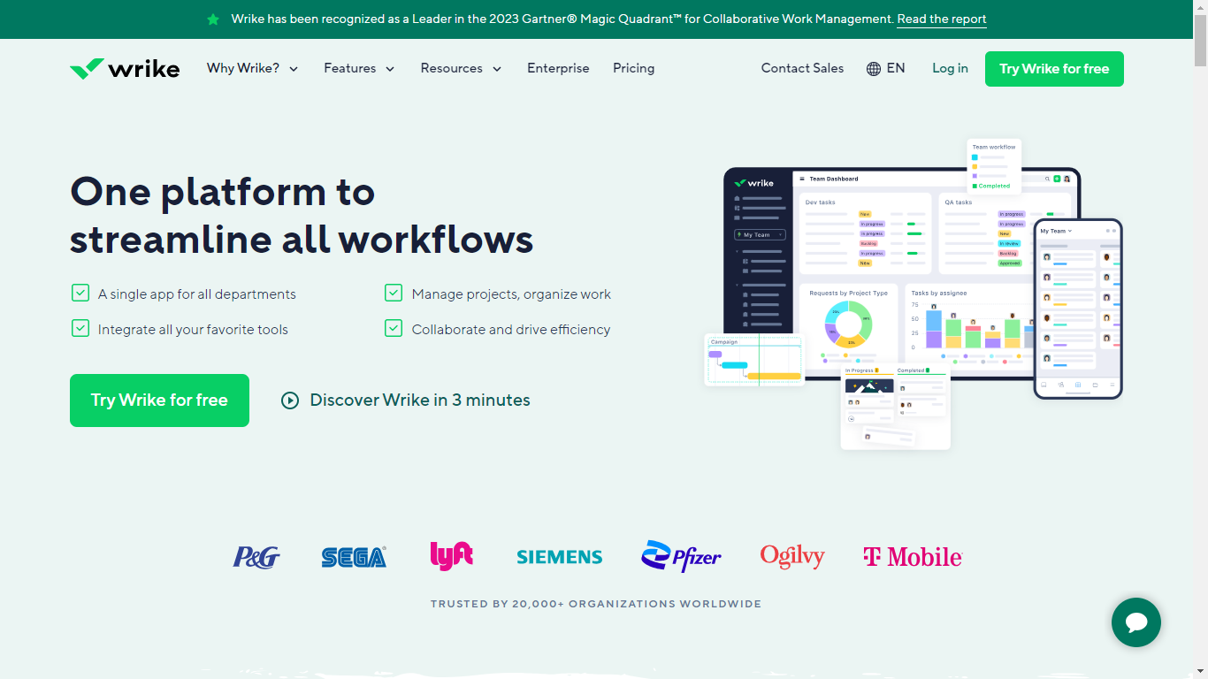Click check icon beside Collaborate and drive

point(394,328)
